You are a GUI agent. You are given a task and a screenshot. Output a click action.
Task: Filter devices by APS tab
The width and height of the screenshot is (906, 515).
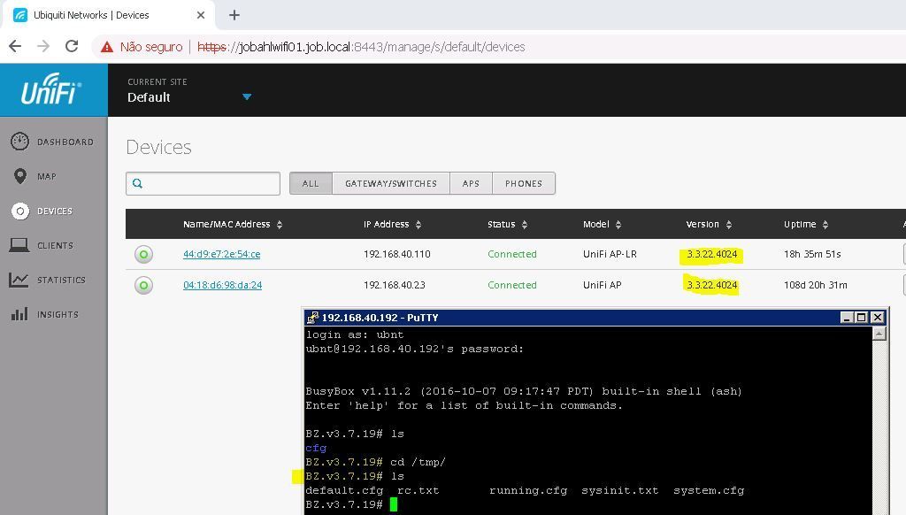pos(471,183)
